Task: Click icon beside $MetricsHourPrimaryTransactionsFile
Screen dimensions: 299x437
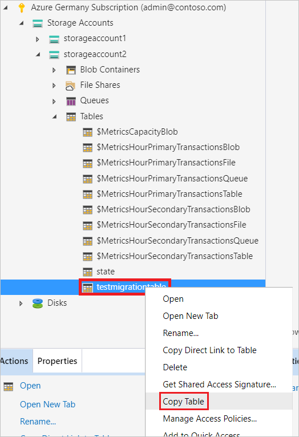Action: (x=87, y=163)
